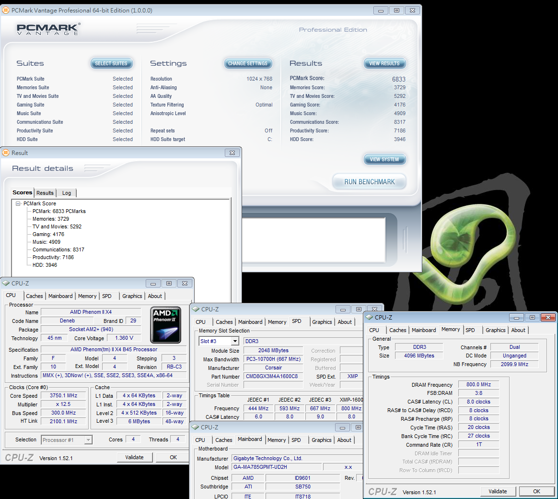The width and height of the screenshot is (558, 499).
Task: Click the '1024 x 768' resolution value
Action: click(x=259, y=79)
